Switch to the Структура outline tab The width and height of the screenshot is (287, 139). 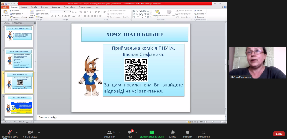click(18, 23)
